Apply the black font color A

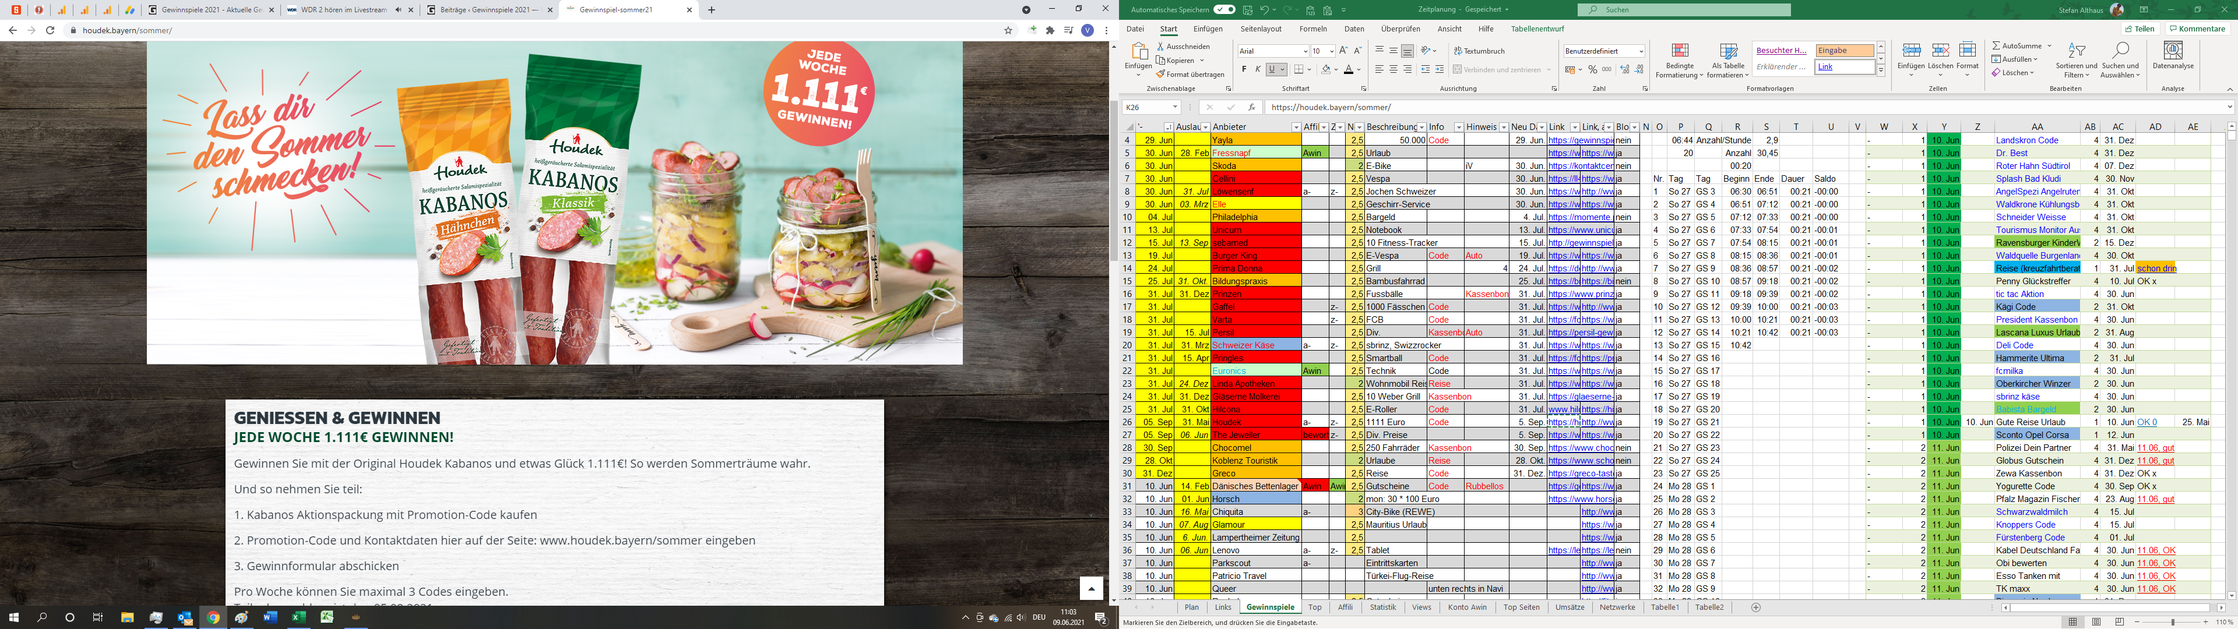coord(1349,69)
